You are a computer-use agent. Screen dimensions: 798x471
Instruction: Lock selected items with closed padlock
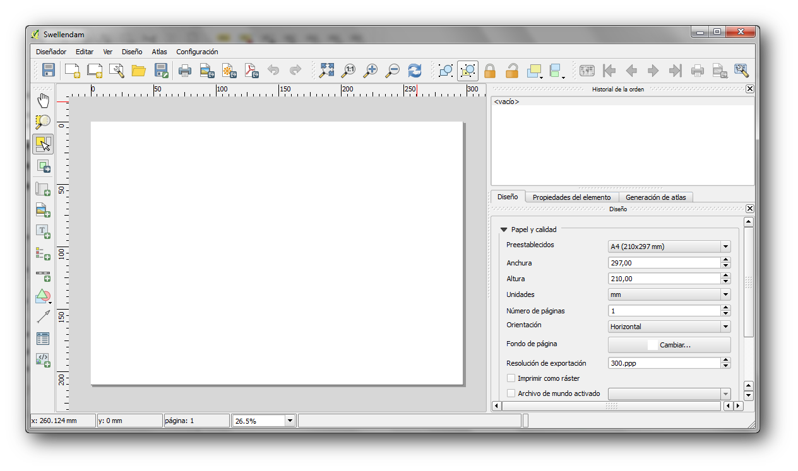pos(490,70)
